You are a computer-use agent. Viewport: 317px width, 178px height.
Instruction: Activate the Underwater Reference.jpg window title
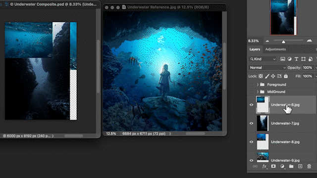pyautogui.click(x=168, y=7)
